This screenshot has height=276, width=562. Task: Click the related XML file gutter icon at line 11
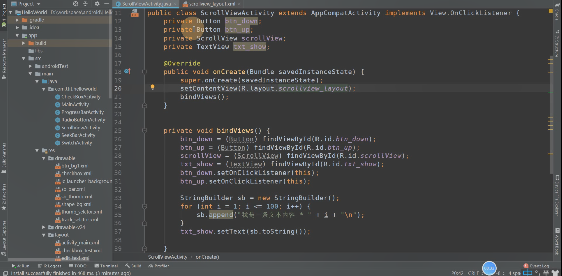[x=134, y=13]
